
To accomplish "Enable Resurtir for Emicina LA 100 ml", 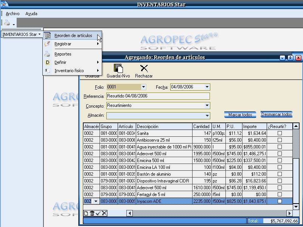I will pos(280,167).
